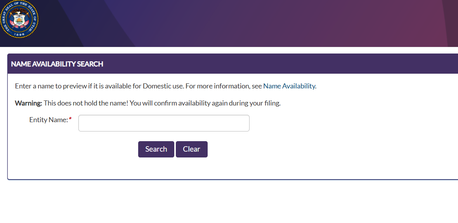The height and width of the screenshot is (223, 458).
Task: Click the bold Warning: label
Action: (x=28, y=103)
